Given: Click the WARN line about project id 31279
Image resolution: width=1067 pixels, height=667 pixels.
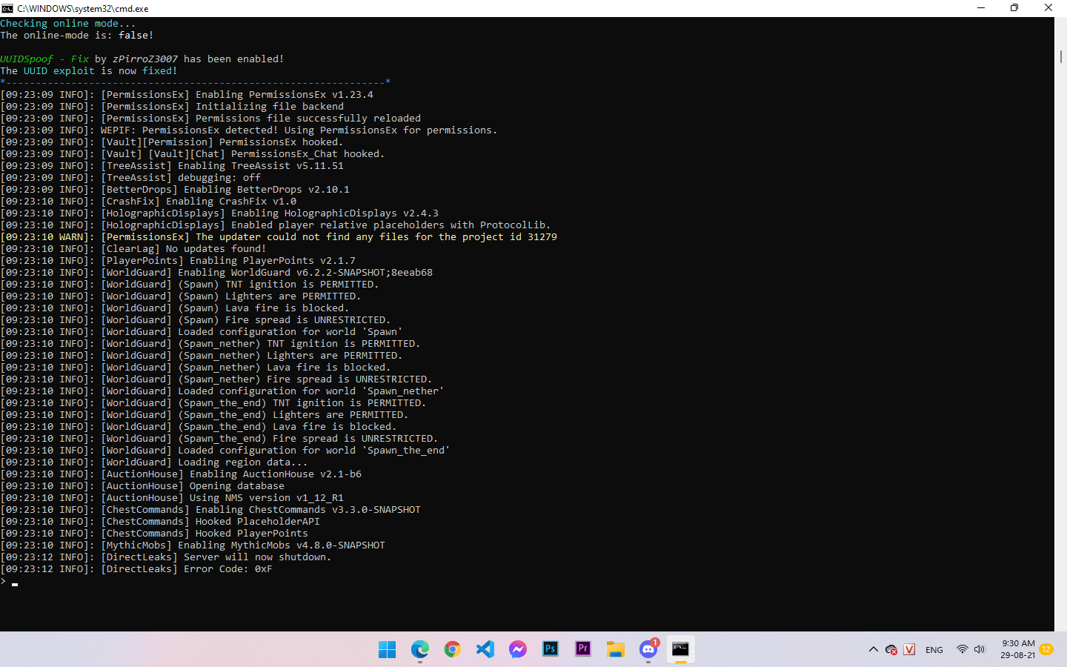Looking at the screenshot, I should click(x=279, y=237).
